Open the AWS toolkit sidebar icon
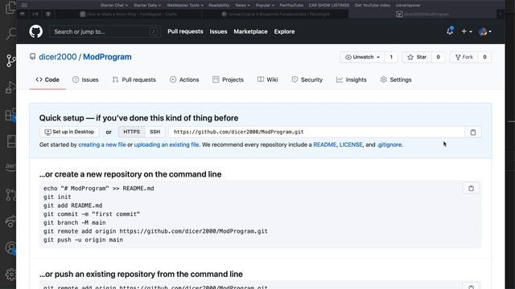Image resolution: width=515 pixels, height=289 pixels. tap(10, 167)
